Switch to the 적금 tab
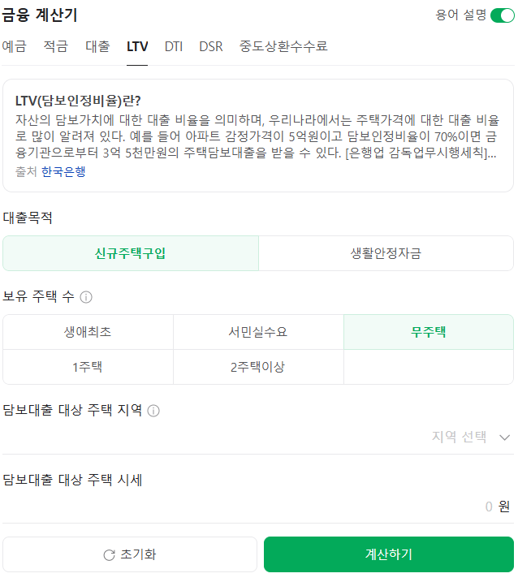The height and width of the screenshot is (582, 518). coord(55,46)
